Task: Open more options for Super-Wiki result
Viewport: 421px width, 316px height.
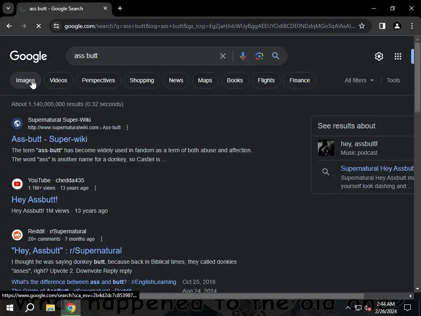Action: [x=127, y=128]
